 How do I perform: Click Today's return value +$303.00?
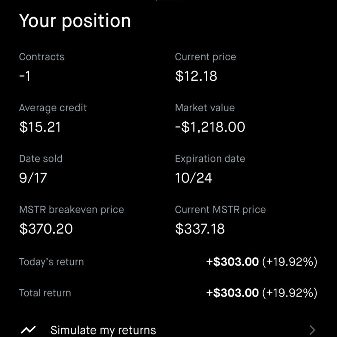click(232, 262)
